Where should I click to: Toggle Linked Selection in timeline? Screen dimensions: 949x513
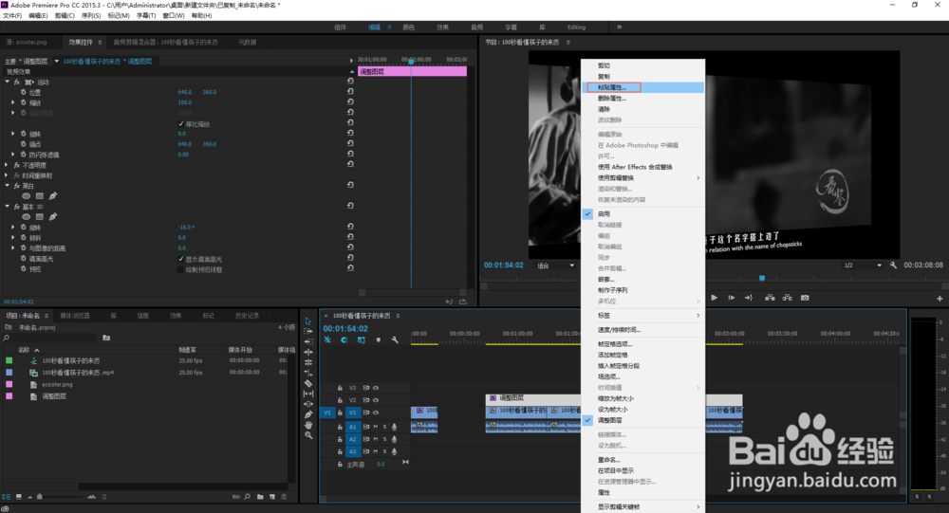[362, 340]
